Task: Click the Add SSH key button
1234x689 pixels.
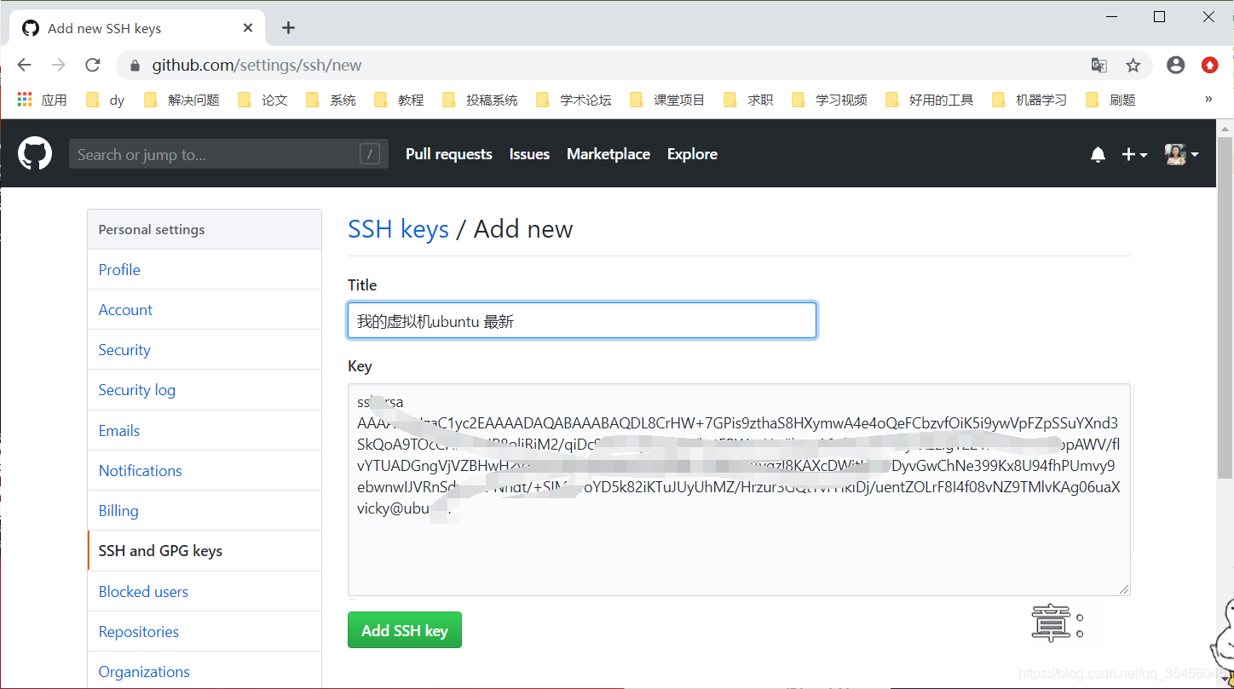Action: (x=405, y=630)
